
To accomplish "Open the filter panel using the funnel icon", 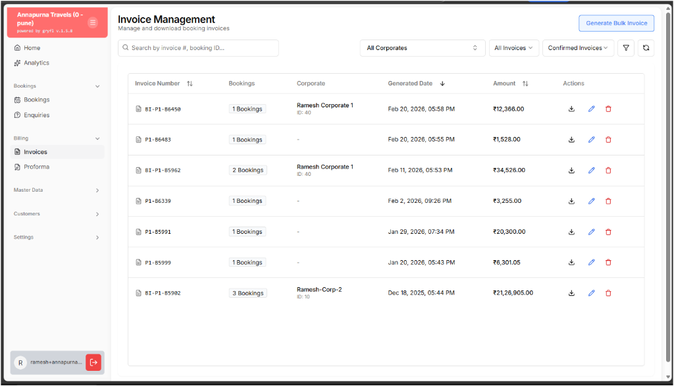I will pos(625,47).
